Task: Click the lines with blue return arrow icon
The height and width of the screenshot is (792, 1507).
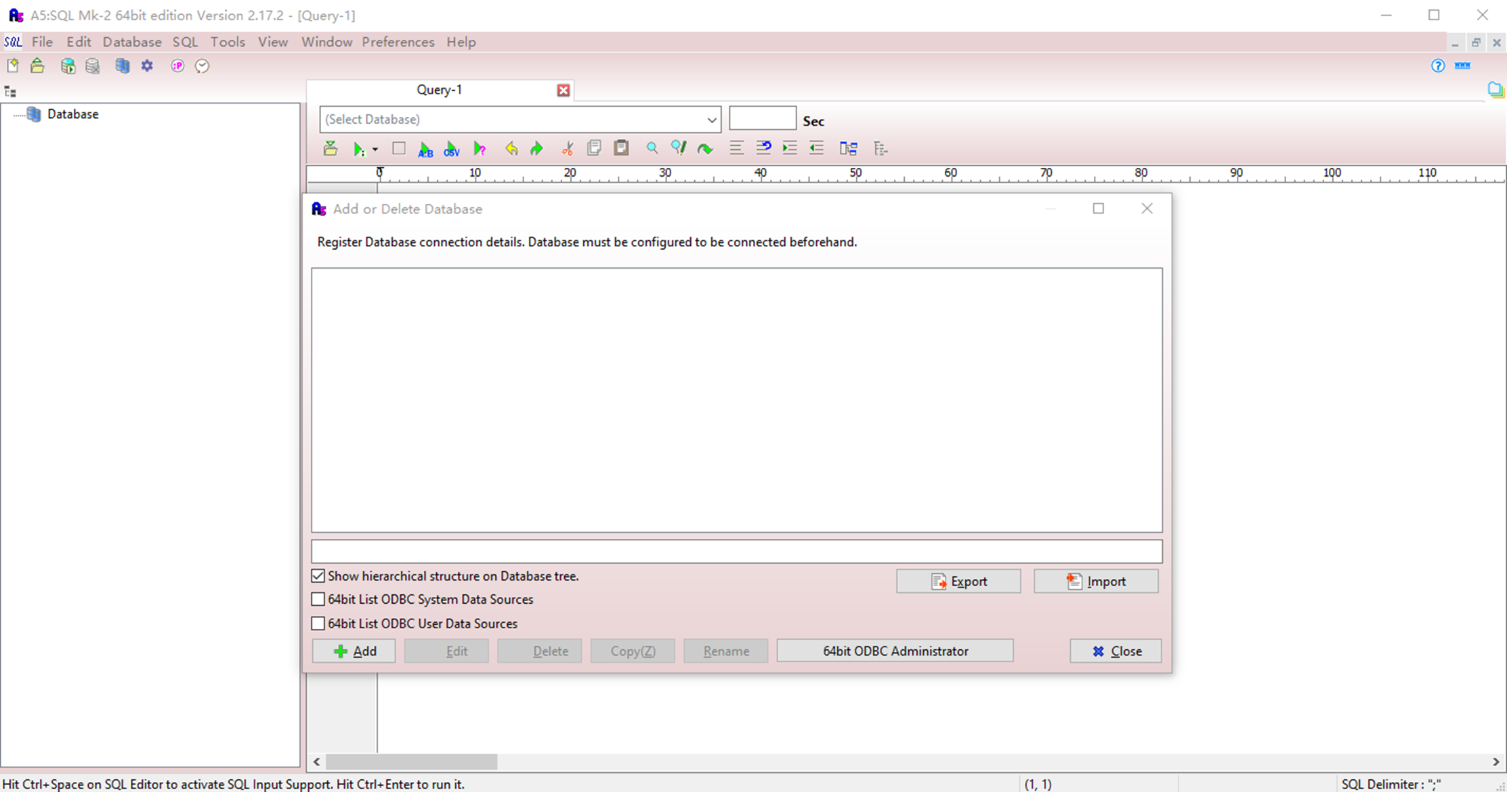Action: tap(763, 148)
